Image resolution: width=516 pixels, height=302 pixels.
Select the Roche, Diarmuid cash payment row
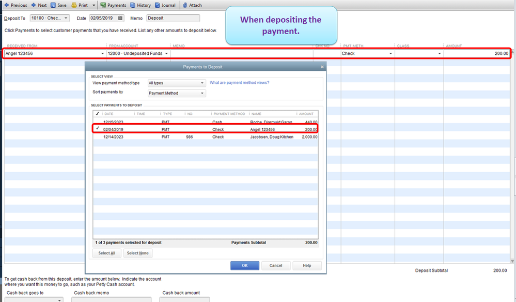coord(206,122)
